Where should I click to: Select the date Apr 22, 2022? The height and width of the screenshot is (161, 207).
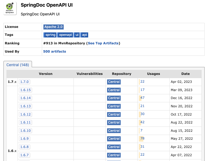coord(181,147)
